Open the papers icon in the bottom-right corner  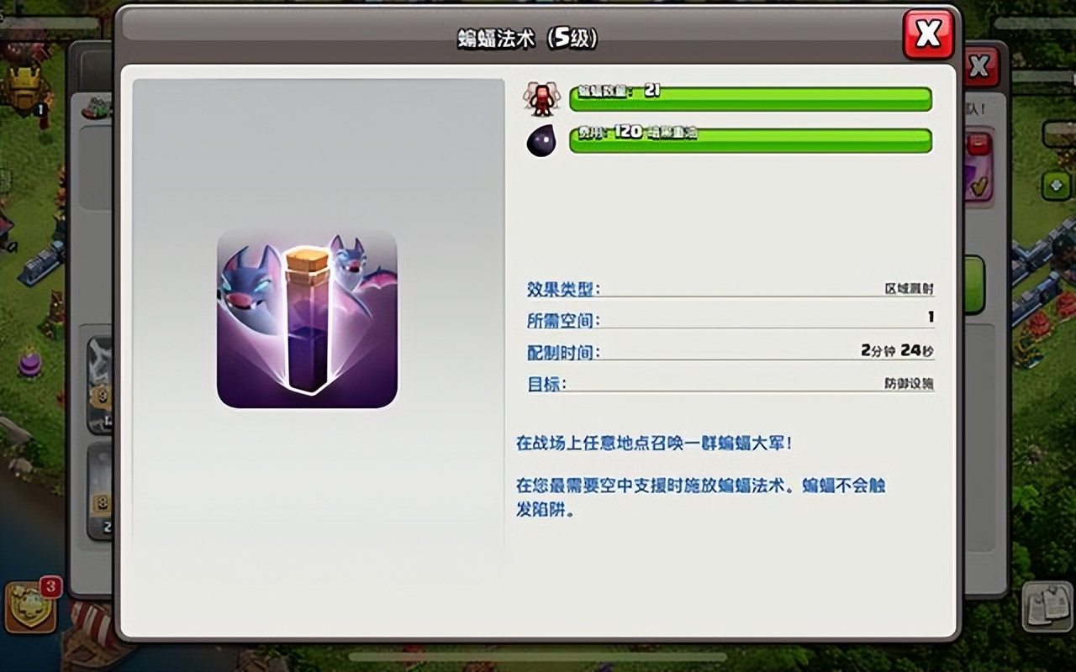tap(1047, 606)
